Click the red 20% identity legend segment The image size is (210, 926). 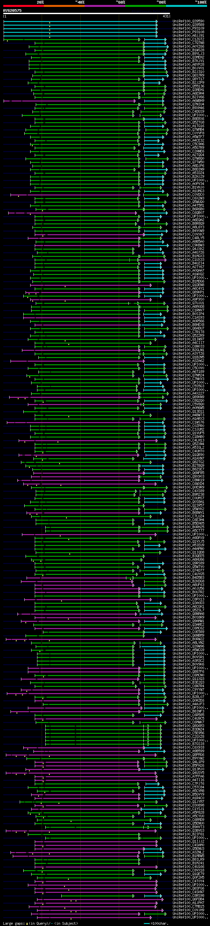[x=23, y=6]
